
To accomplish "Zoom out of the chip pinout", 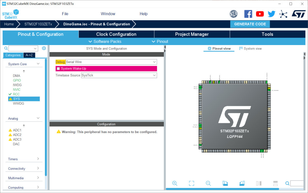I will [208, 183].
